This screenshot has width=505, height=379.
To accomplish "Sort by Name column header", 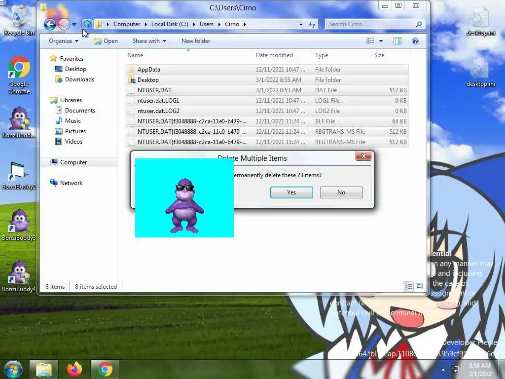I will click(x=189, y=55).
